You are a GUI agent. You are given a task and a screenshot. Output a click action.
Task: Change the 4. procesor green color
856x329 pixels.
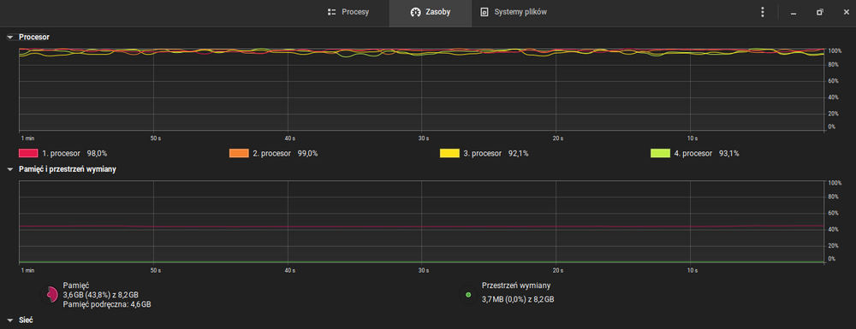pos(661,154)
